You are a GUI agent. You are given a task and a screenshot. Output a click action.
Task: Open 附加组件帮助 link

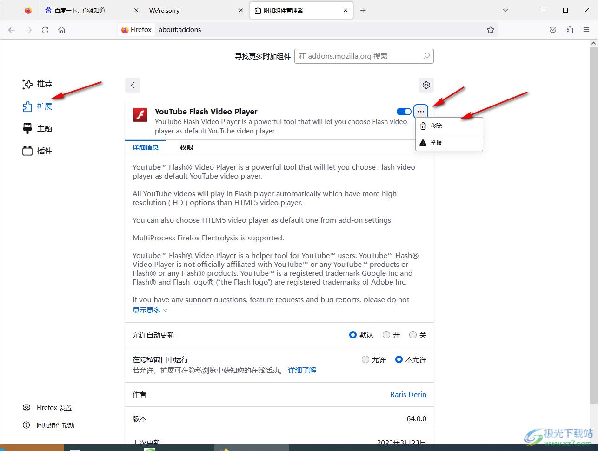[x=48, y=425]
